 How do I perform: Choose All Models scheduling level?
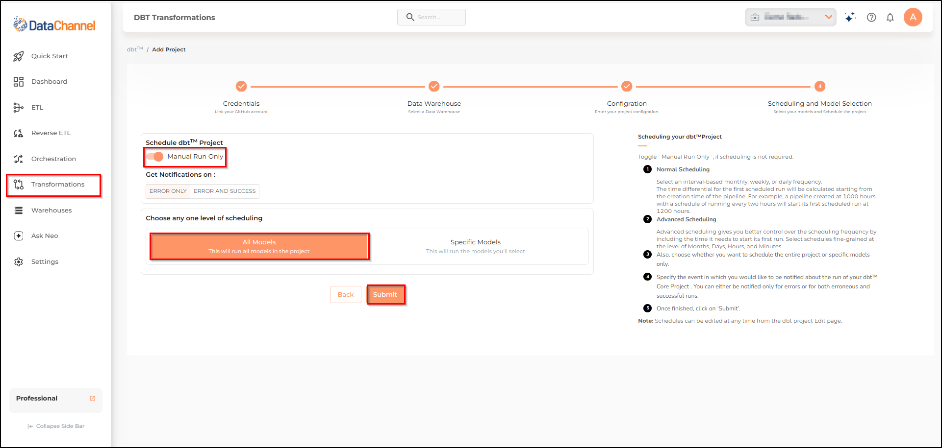pyautogui.click(x=259, y=246)
